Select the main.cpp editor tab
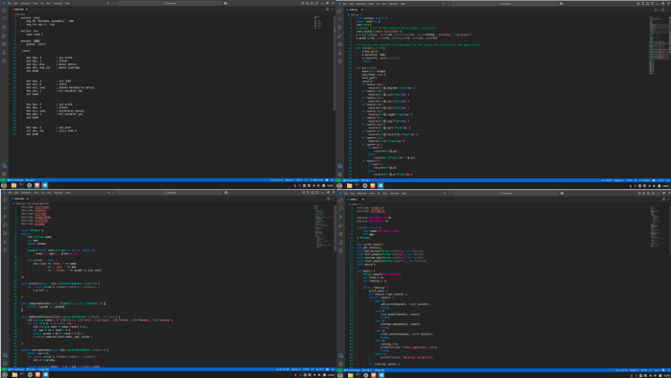The image size is (671, 378). [19, 199]
